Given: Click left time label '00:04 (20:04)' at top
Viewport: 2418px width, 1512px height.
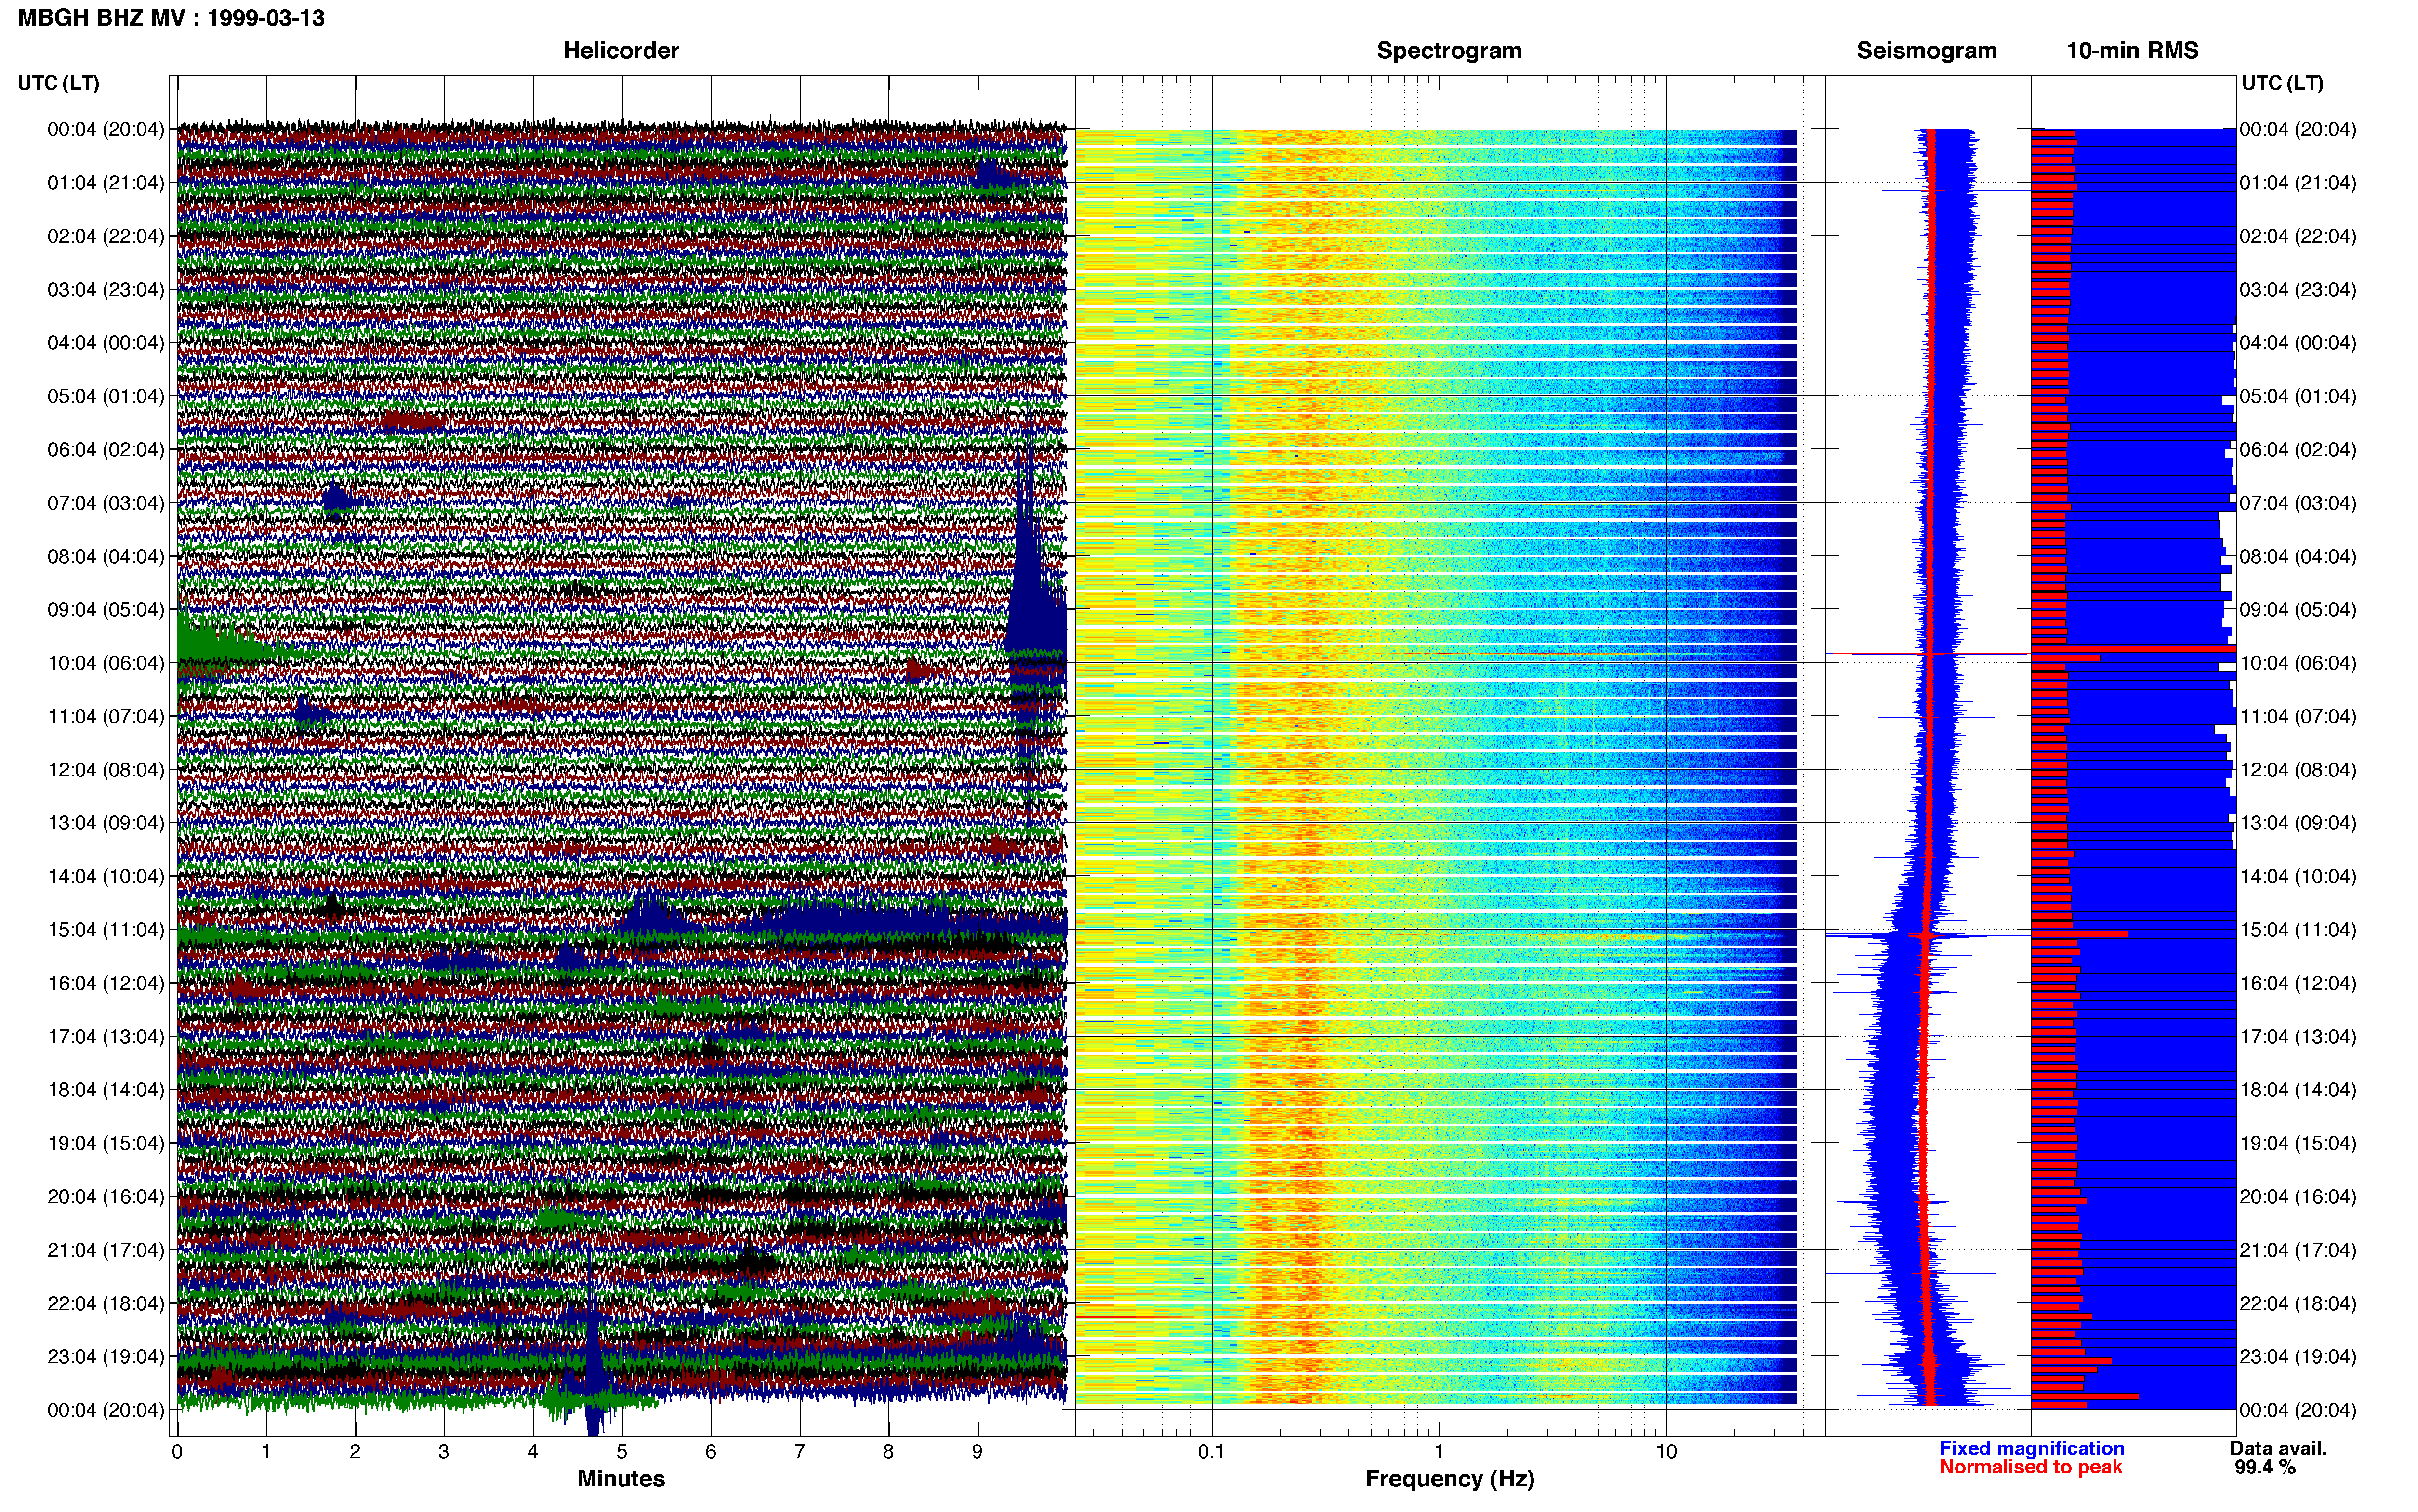Looking at the screenshot, I should [106, 129].
